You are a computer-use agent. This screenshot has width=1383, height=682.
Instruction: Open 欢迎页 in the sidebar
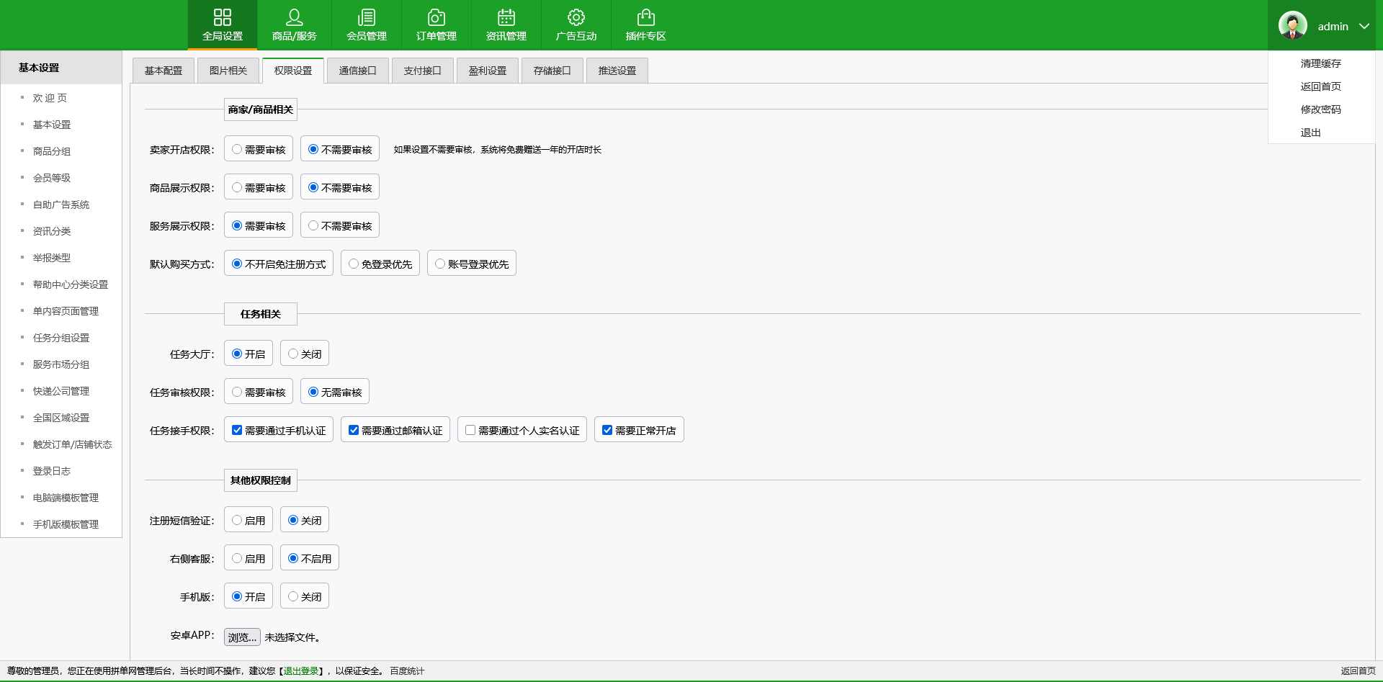pos(50,98)
